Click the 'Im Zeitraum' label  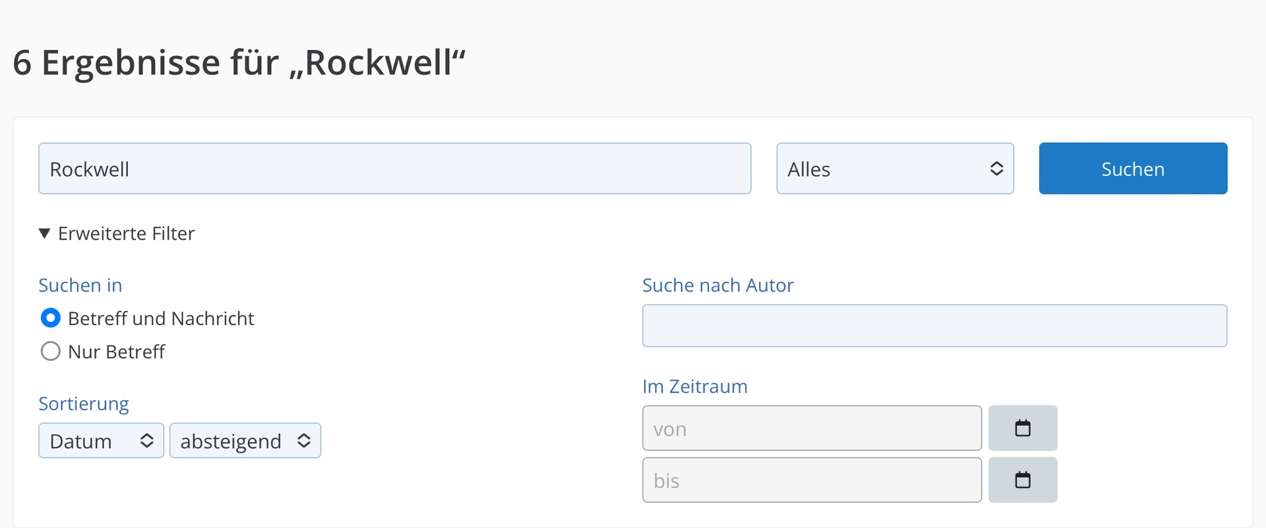(695, 386)
